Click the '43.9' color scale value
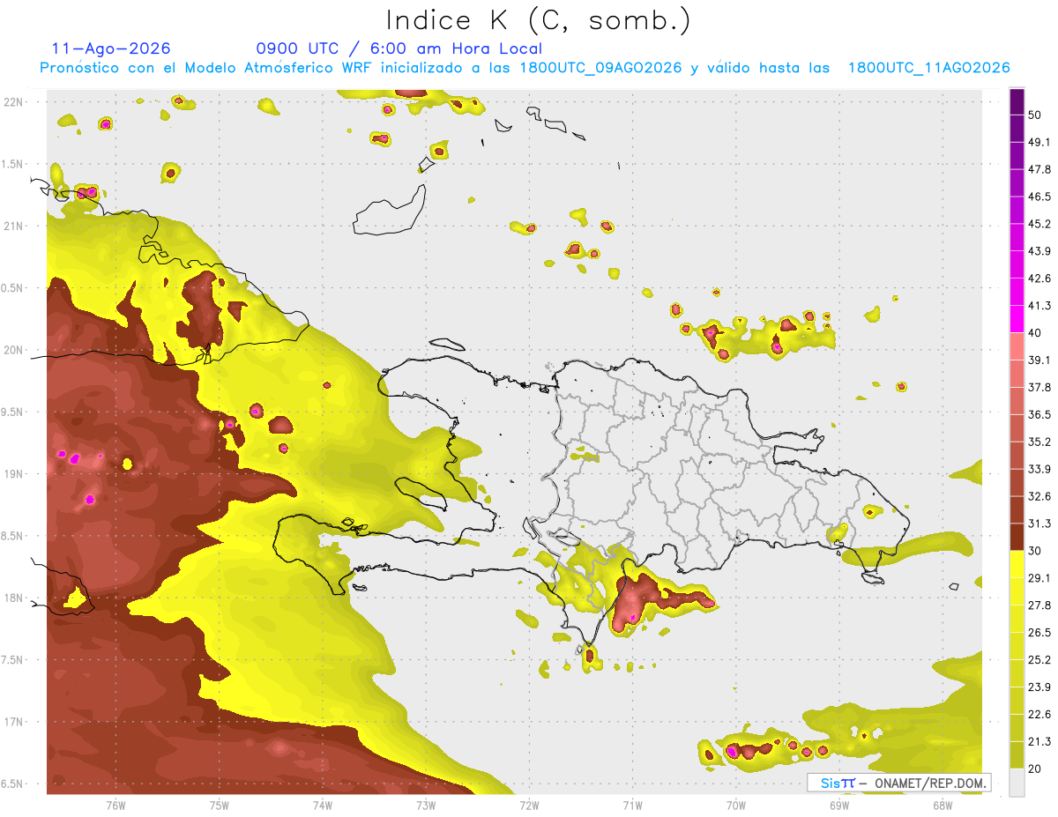Image resolution: width=1058 pixels, height=817 pixels. pyautogui.click(x=1039, y=251)
